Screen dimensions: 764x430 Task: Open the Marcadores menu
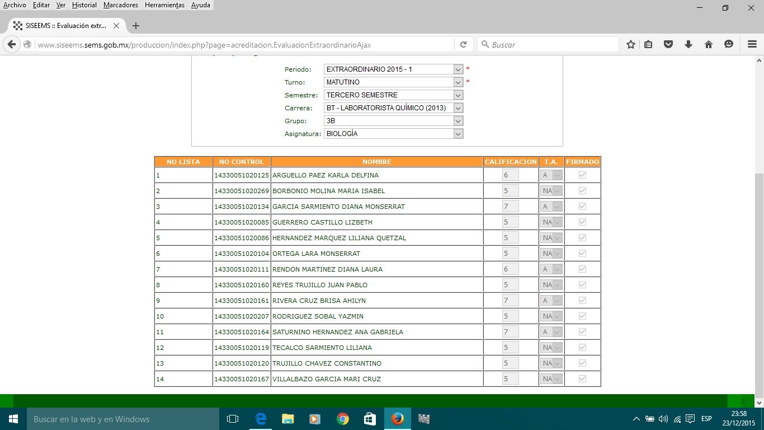[121, 5]
